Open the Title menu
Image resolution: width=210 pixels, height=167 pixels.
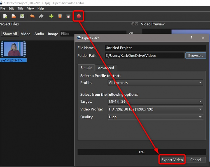click(20, 9)
